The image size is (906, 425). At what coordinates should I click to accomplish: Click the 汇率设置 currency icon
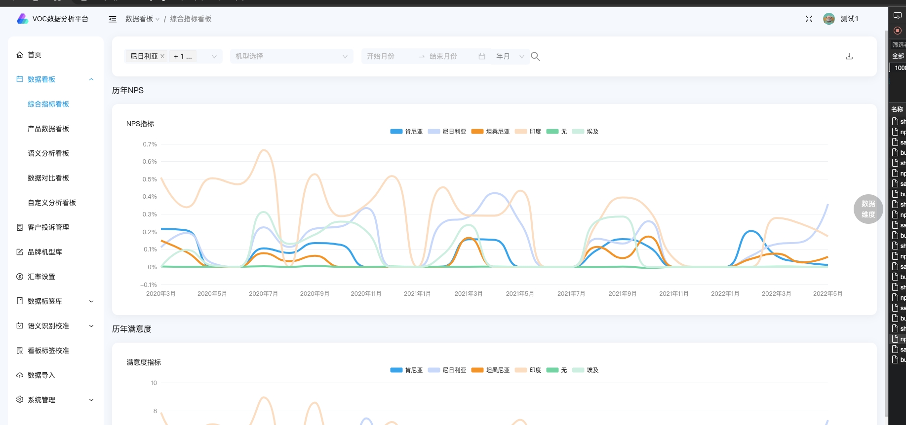coord(20,277)
